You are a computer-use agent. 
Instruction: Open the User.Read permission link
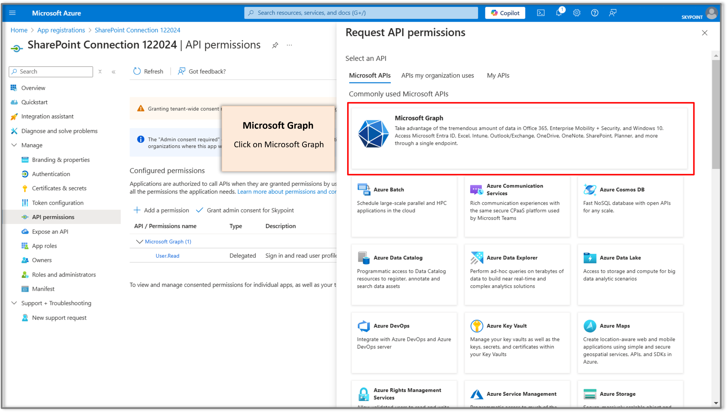(x=167, y=255)
